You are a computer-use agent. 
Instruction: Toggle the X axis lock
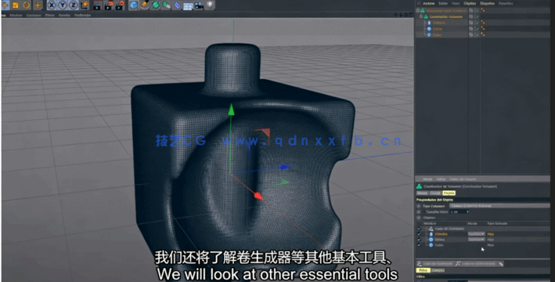tap(52, 5)
